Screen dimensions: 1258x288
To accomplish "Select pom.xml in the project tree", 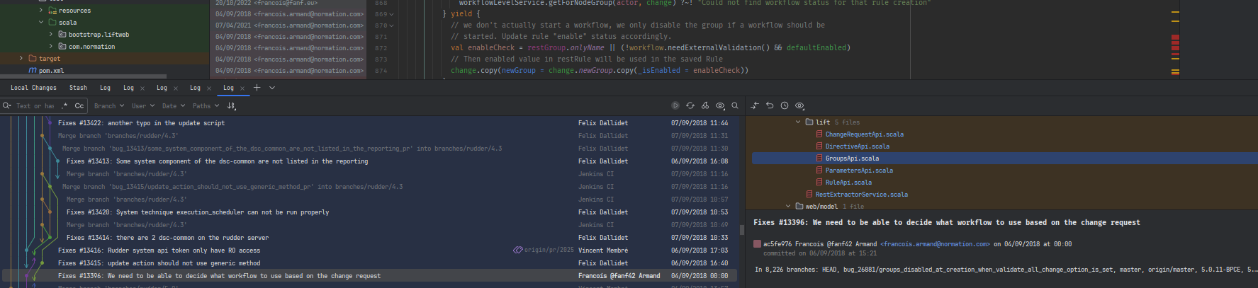I will coord(51,70).
